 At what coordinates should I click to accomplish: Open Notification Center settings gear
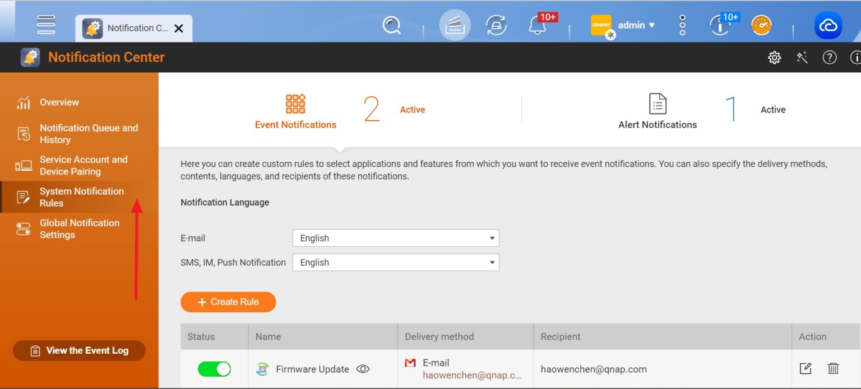774,57
